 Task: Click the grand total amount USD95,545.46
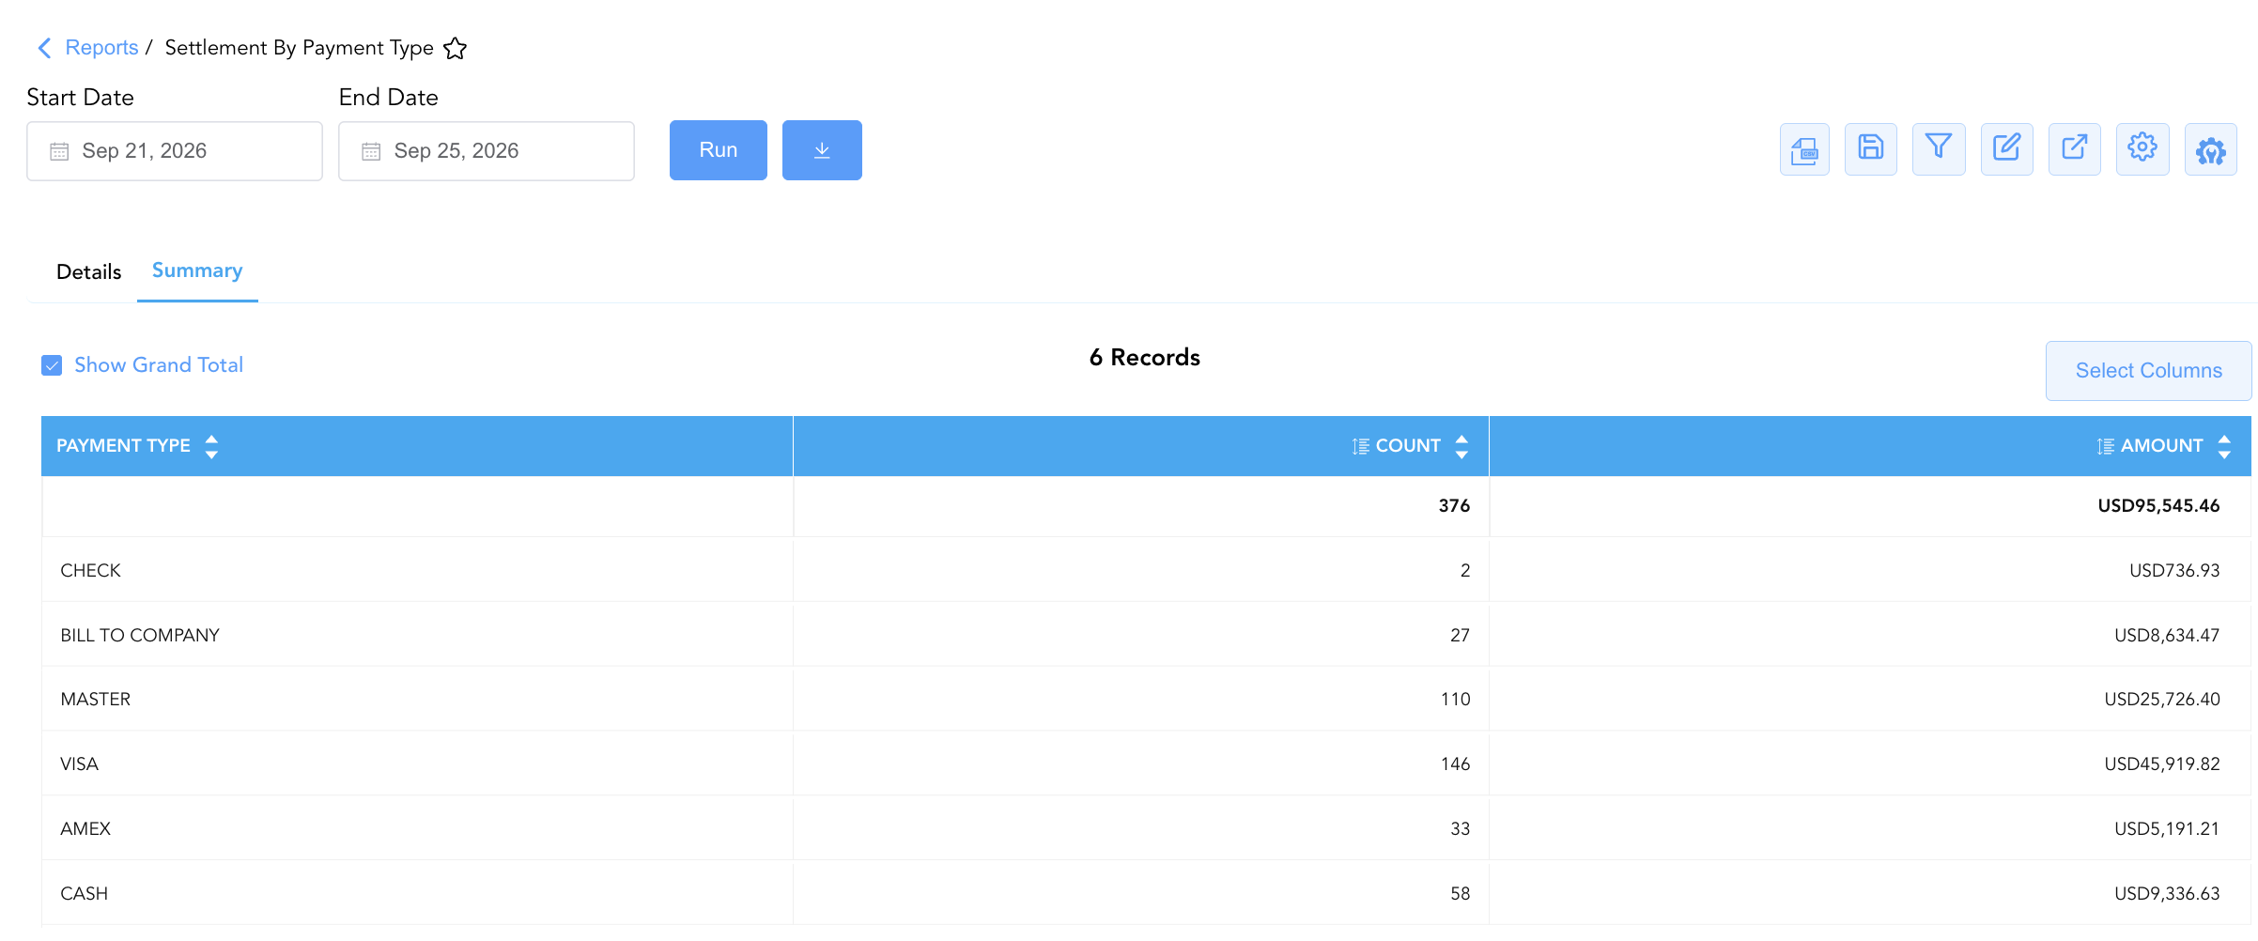(x=2158, y=506)
